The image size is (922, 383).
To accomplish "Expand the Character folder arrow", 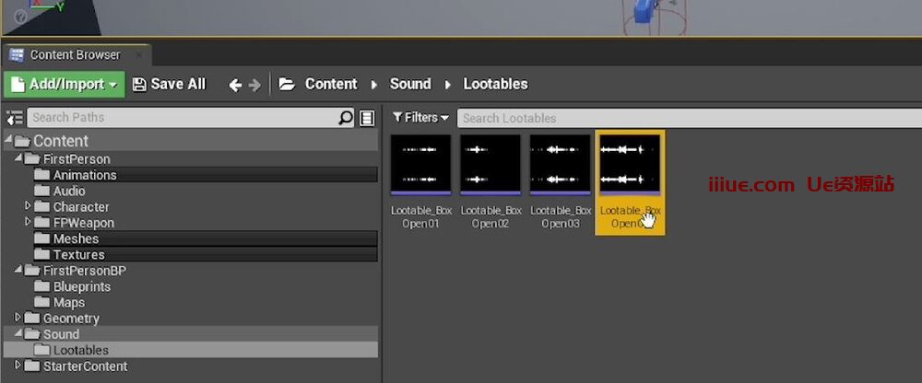I will (28, 206).
